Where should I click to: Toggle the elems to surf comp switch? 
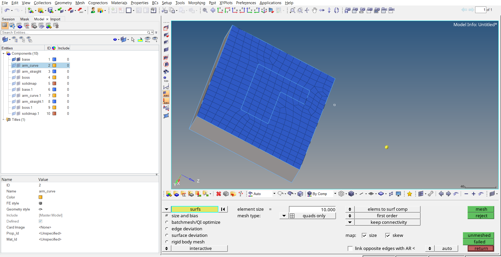point(350,209)
